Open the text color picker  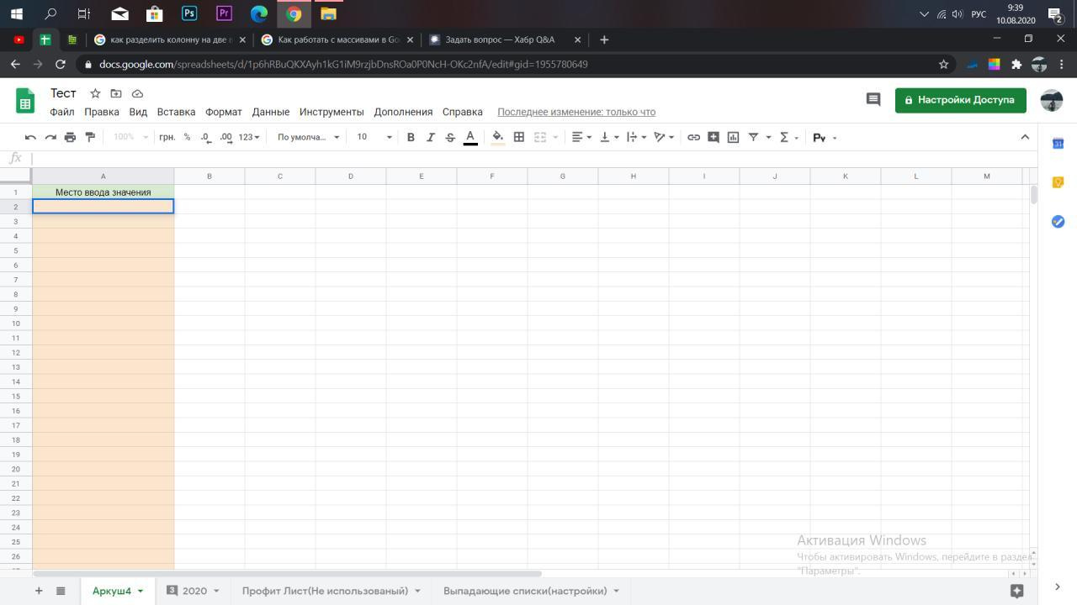tap(470, 137)
